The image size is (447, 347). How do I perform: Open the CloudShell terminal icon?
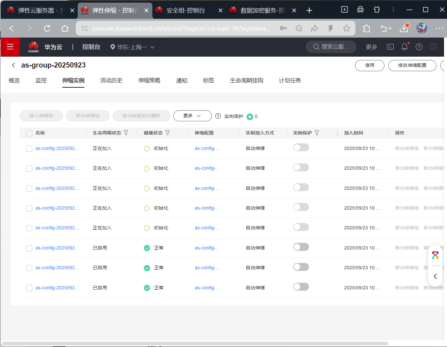pos(390,47)
